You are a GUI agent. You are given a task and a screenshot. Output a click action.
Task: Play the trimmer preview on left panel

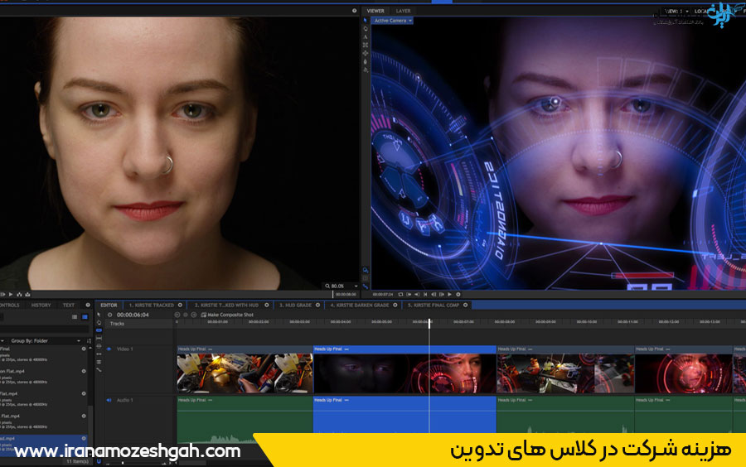11,295
